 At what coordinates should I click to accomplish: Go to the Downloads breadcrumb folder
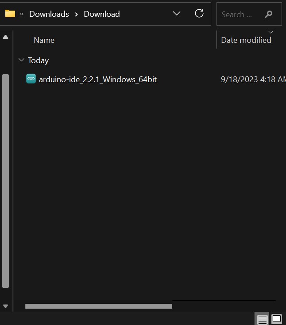[x=49, y=14]
